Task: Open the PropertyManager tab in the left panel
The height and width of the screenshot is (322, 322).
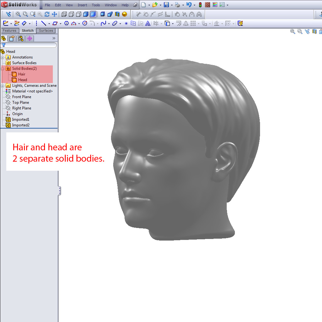Action: coord(12,38)
